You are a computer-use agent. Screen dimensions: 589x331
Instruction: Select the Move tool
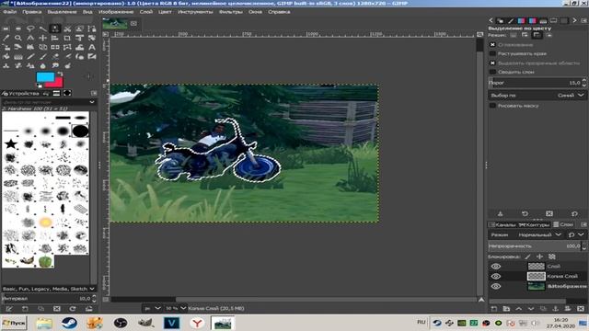[43, 38]
